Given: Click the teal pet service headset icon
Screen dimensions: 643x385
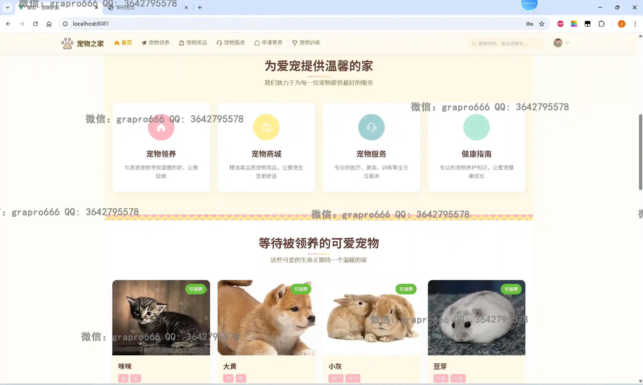Looking at the screenshot, I should pyautogui.click(x=371, y=127).
